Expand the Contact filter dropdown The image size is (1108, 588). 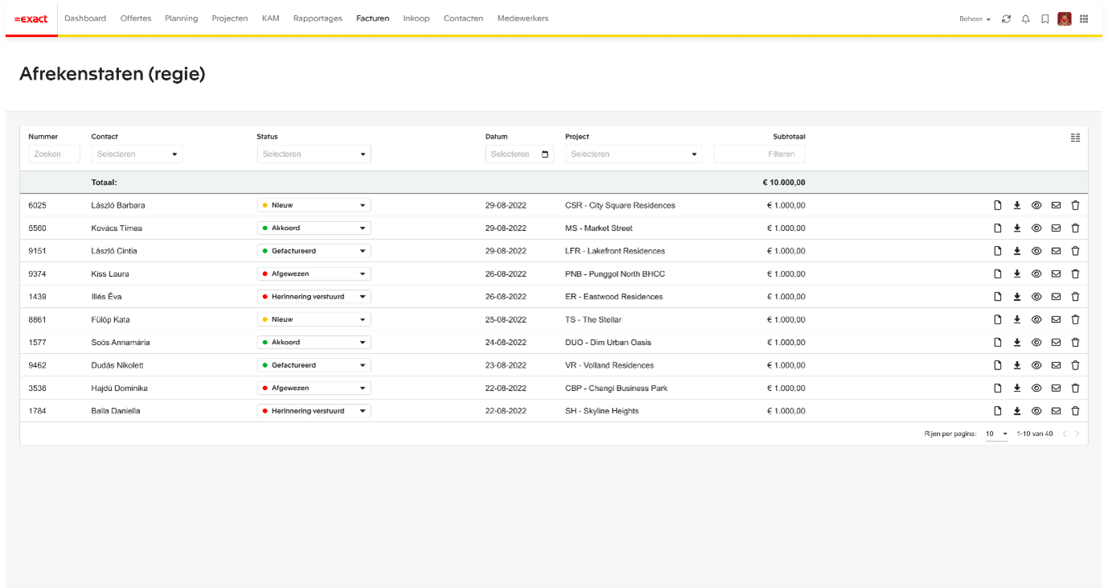137,154
